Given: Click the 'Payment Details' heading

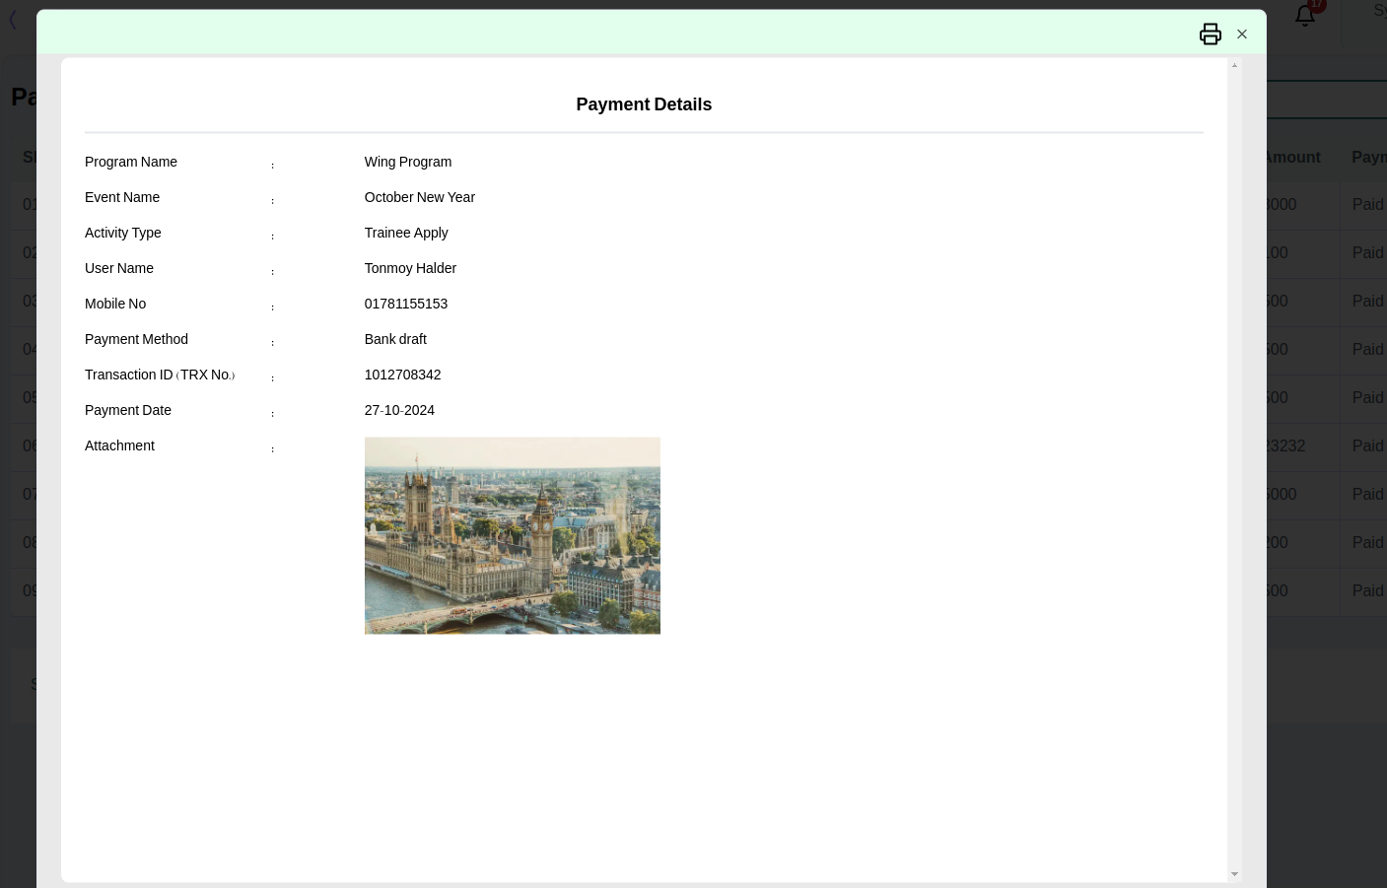Looking at the screenshot, I should point(644,104).
